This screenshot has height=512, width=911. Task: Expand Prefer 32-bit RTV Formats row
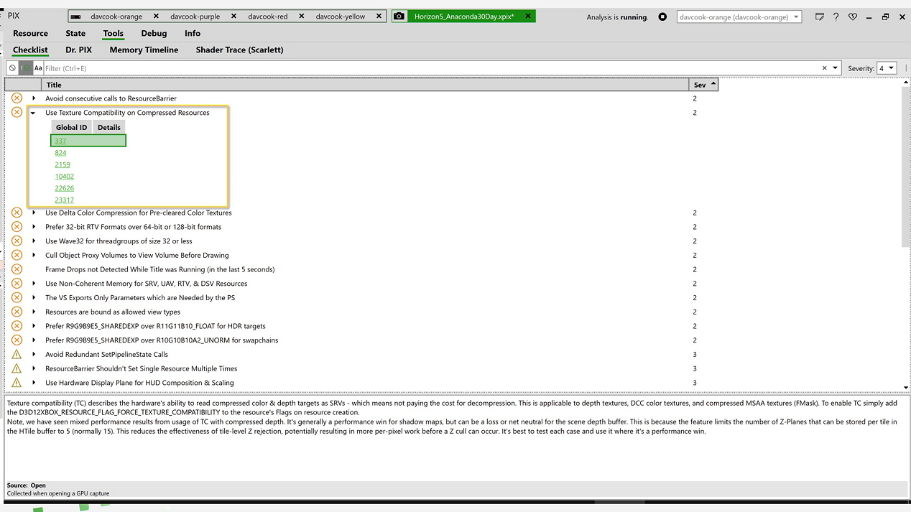33,227
